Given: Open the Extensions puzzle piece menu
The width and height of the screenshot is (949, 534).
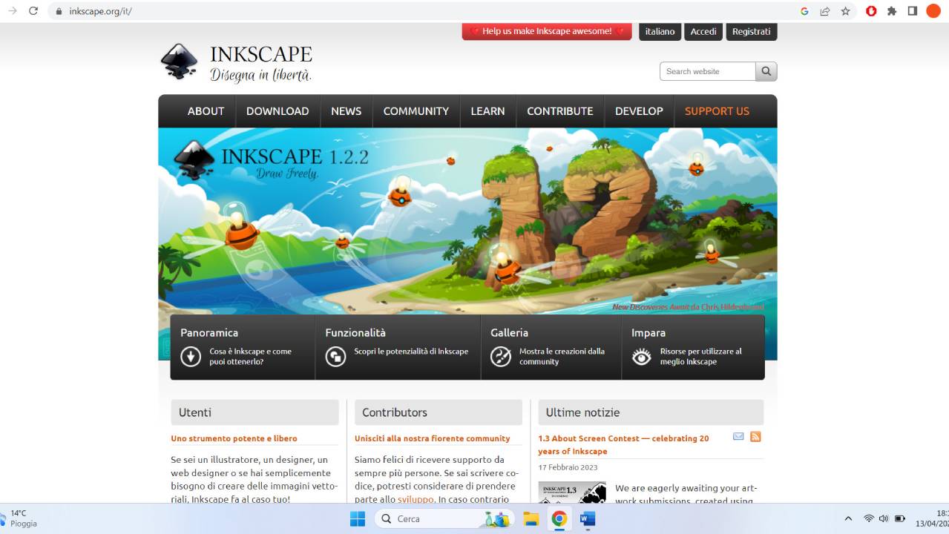Looking at the screenshot, I should tap(892, 11).
